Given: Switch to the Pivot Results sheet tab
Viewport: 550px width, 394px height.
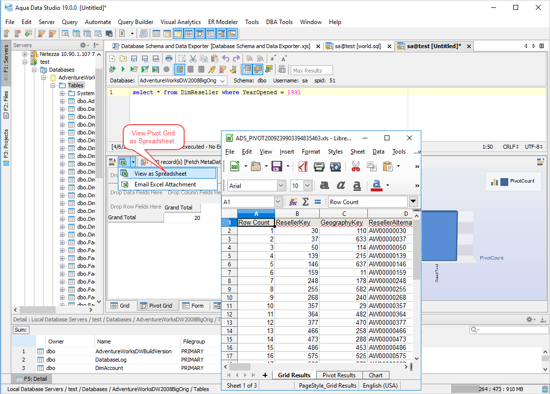Looking at the screenshot, I should point(339,375).
